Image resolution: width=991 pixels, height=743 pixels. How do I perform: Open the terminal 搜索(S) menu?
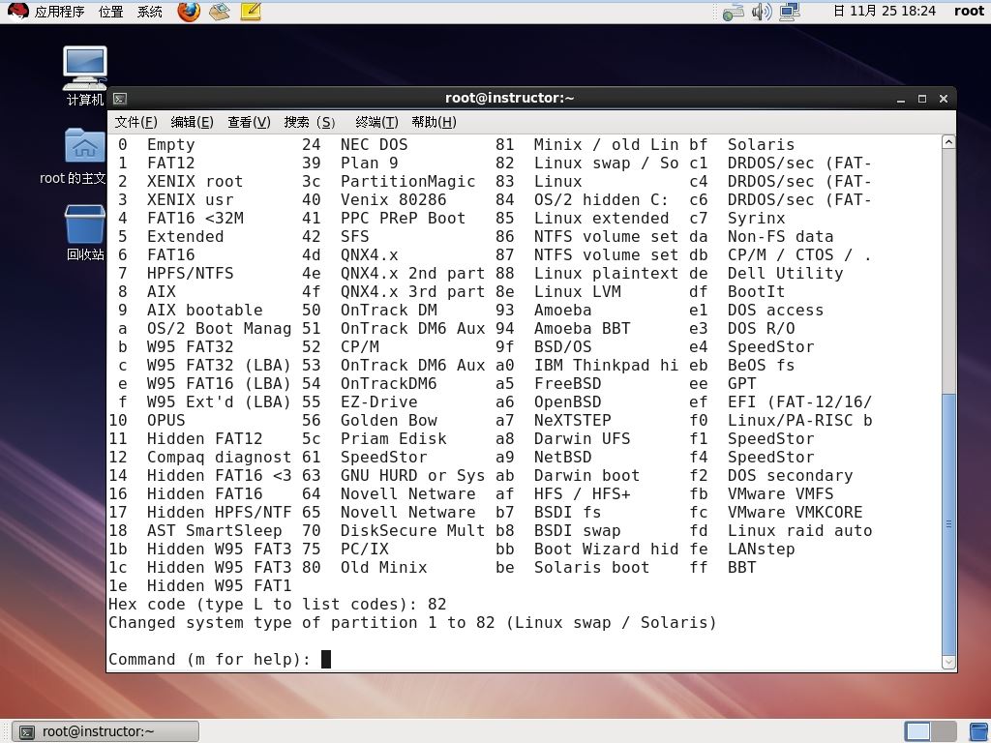pos(310,122)
